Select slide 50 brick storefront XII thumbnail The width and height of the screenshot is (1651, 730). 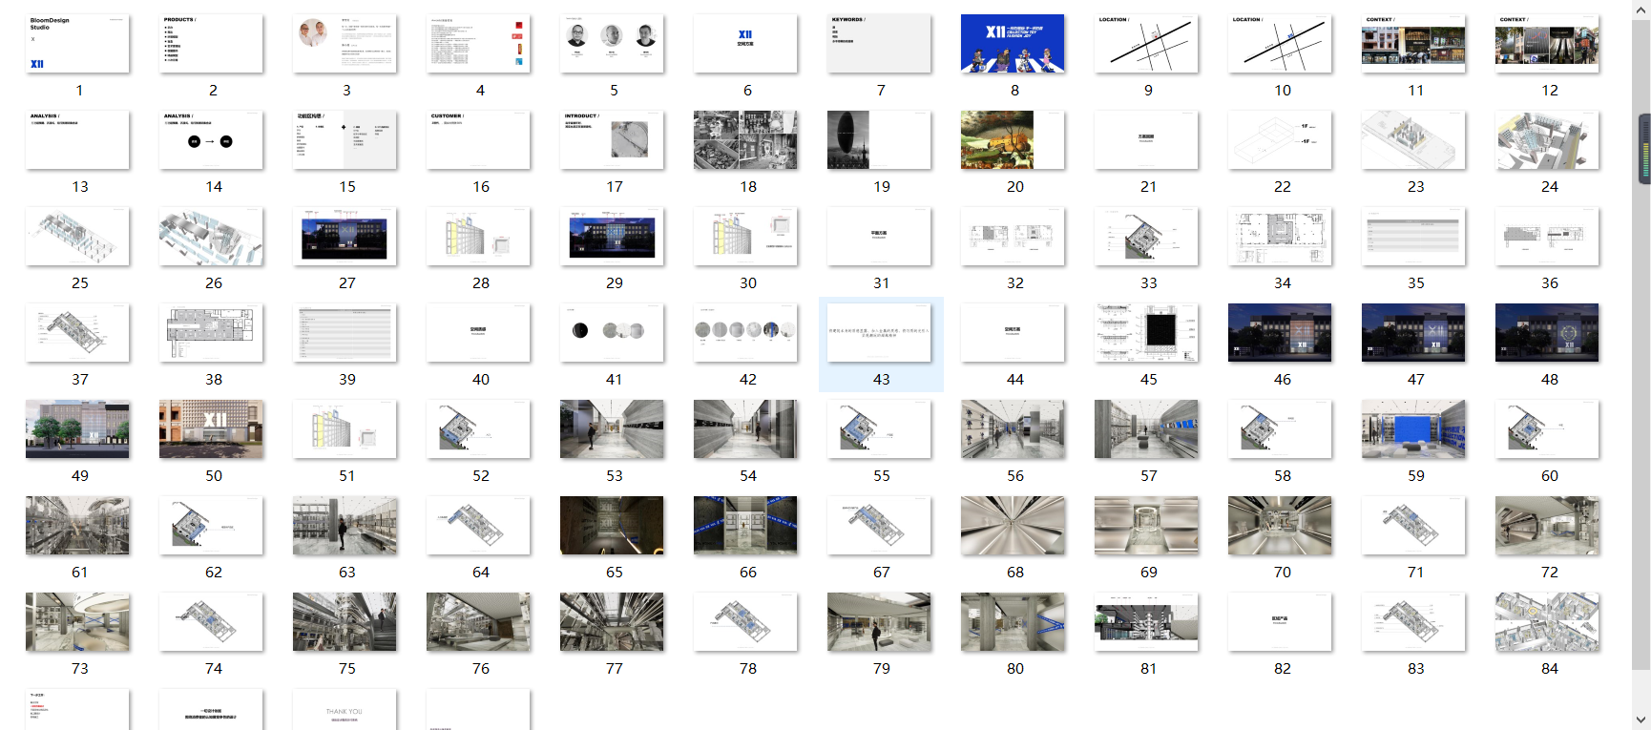click(x=211, y=429)
